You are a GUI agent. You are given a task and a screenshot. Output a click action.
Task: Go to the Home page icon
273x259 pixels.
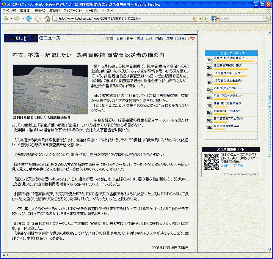pos(47,19)
